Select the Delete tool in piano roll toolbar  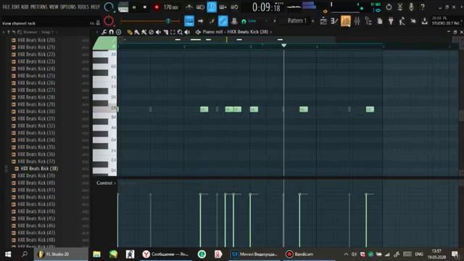click(152, 32)
